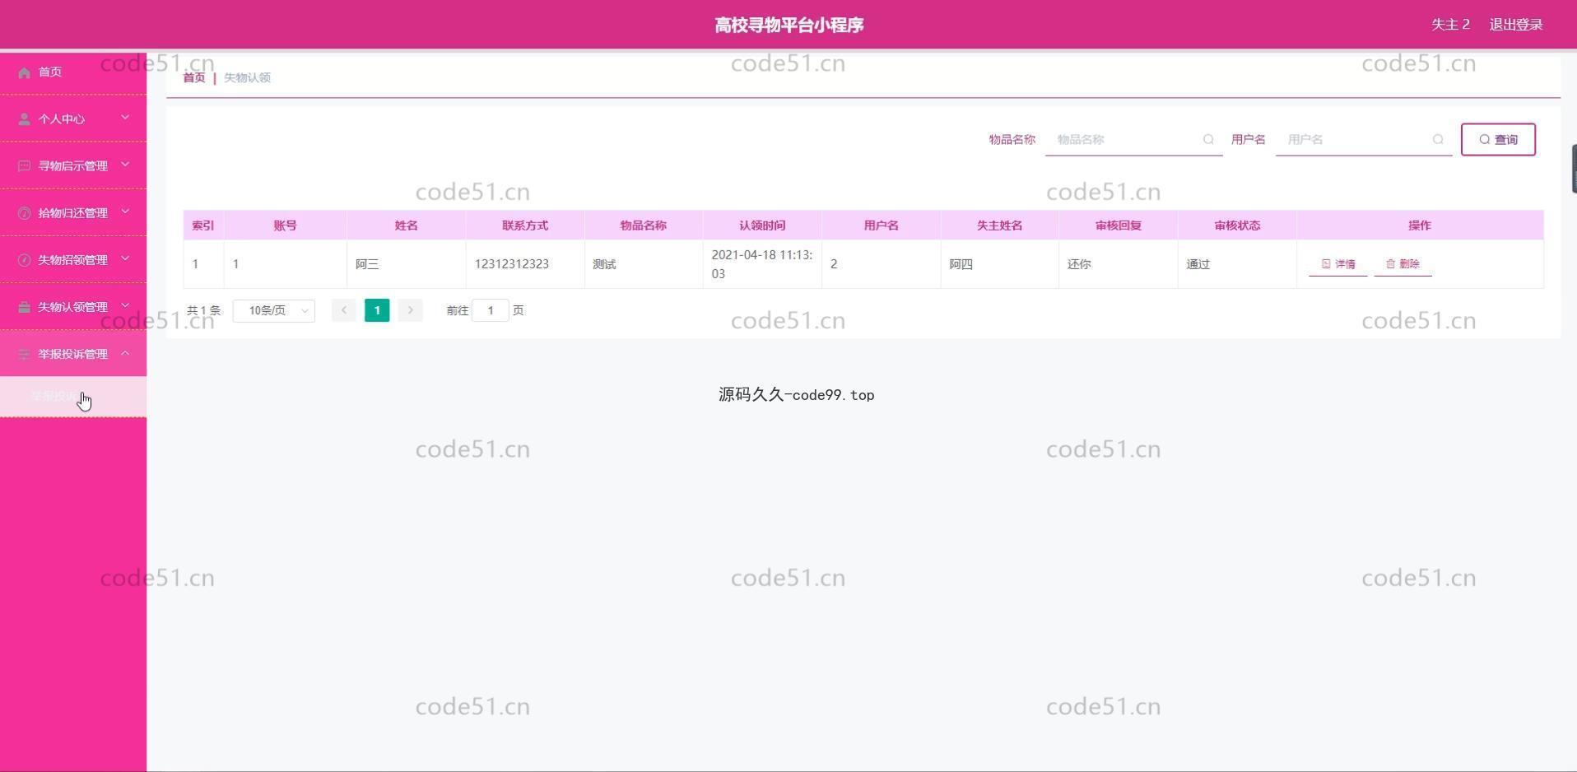Click the 审核回复 column header
Image resolution: width=1577 pixels, height=772 pixels.
coord(1119,226)
